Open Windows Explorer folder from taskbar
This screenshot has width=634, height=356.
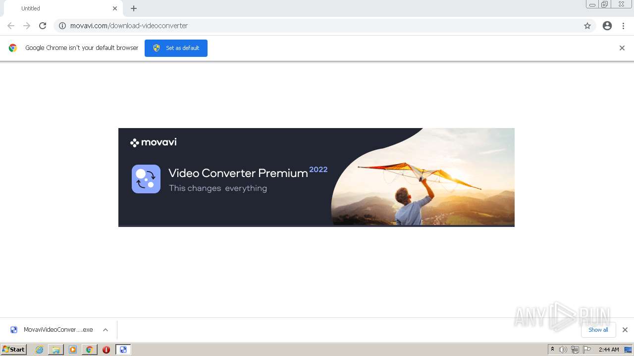(x=56, y=350)
